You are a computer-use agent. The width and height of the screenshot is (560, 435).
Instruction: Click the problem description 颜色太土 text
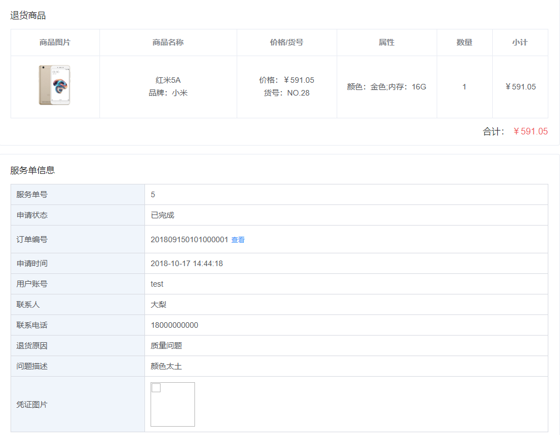(165, 366)
